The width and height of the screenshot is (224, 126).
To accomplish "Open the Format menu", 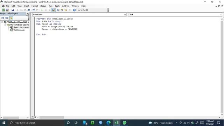I will click(x=35, y=6).
